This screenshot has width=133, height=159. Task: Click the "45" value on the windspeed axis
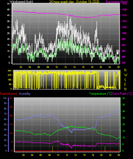[9, 10]
